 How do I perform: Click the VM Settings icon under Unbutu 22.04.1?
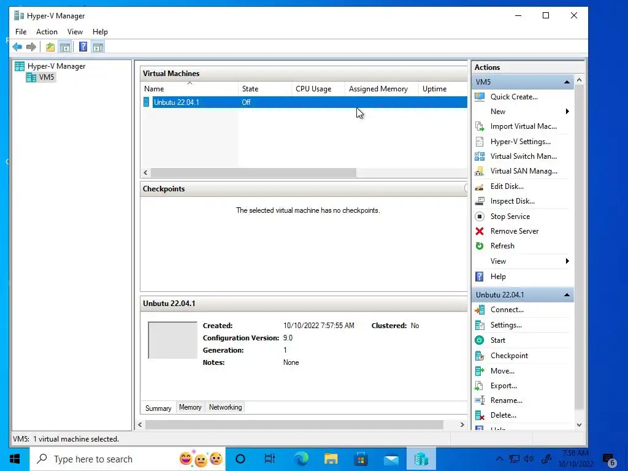[x=480, y=325]
